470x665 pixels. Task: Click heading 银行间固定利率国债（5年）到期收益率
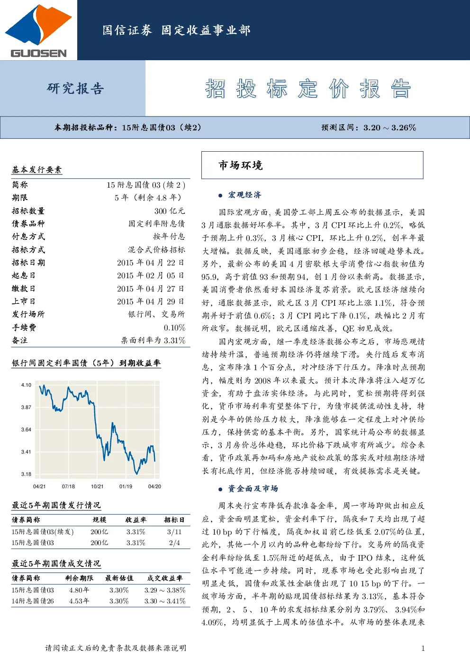pos(86,363)
